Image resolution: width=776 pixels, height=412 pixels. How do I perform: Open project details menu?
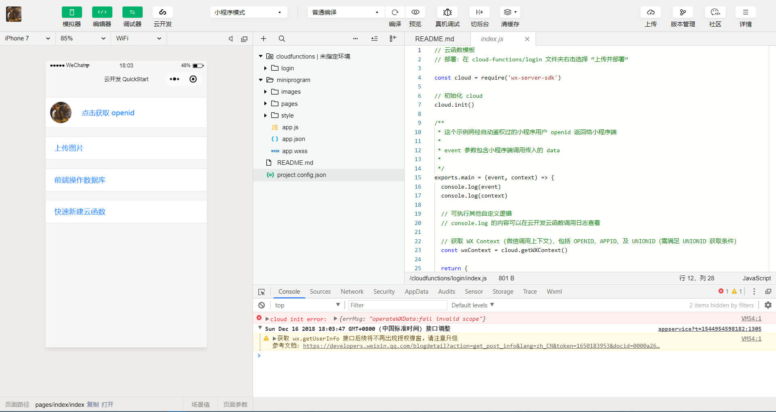[745, 13]
